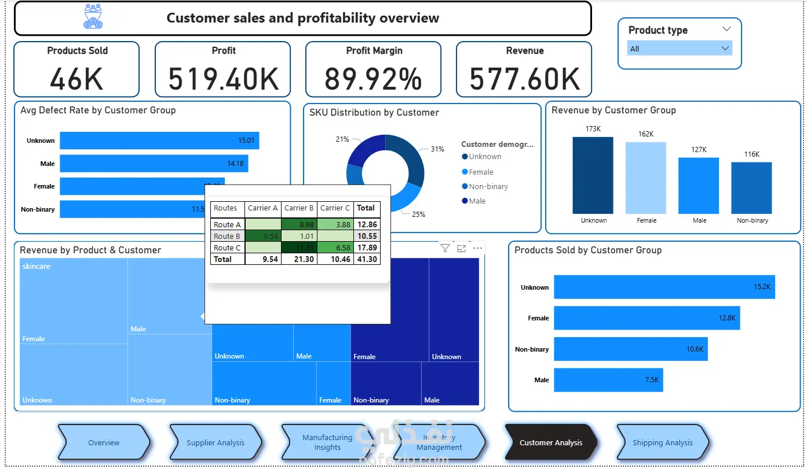Open the Supplier Analysis page
This screenshot has width=807, height=469.
point(216,443)
